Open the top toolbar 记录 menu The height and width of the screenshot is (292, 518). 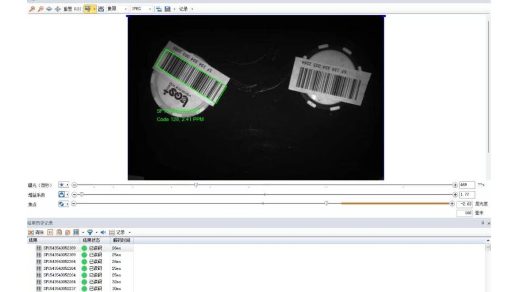click(186, 9)
